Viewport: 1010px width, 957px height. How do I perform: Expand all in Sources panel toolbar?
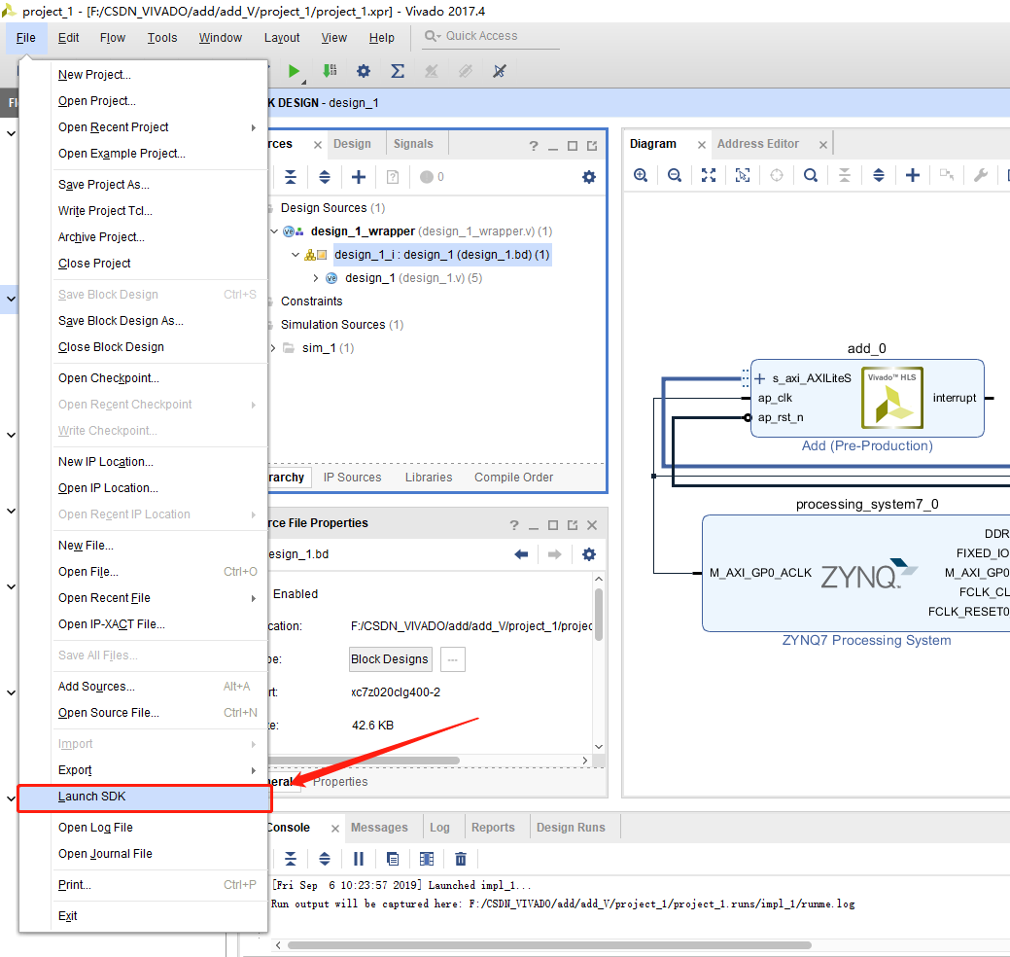click(325, 177)
